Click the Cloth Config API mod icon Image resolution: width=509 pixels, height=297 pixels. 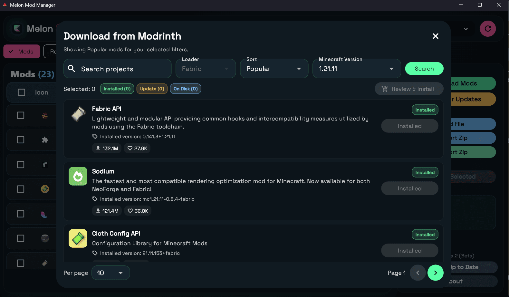pyautogui.click(x=78, y=238)
